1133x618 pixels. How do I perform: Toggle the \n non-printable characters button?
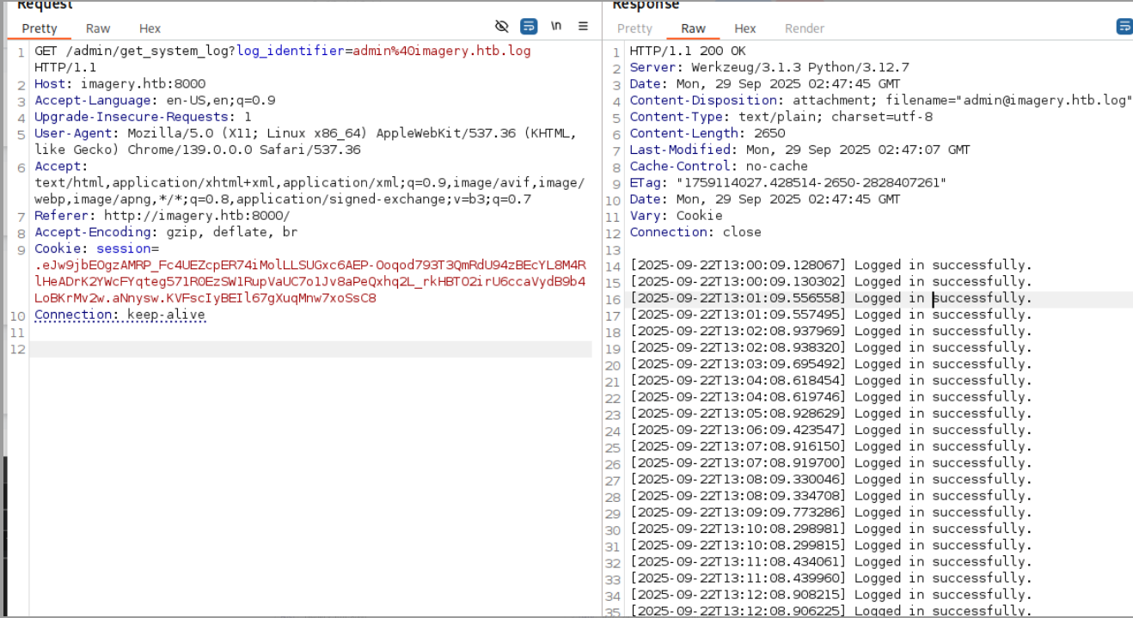(x=556, y=27)
